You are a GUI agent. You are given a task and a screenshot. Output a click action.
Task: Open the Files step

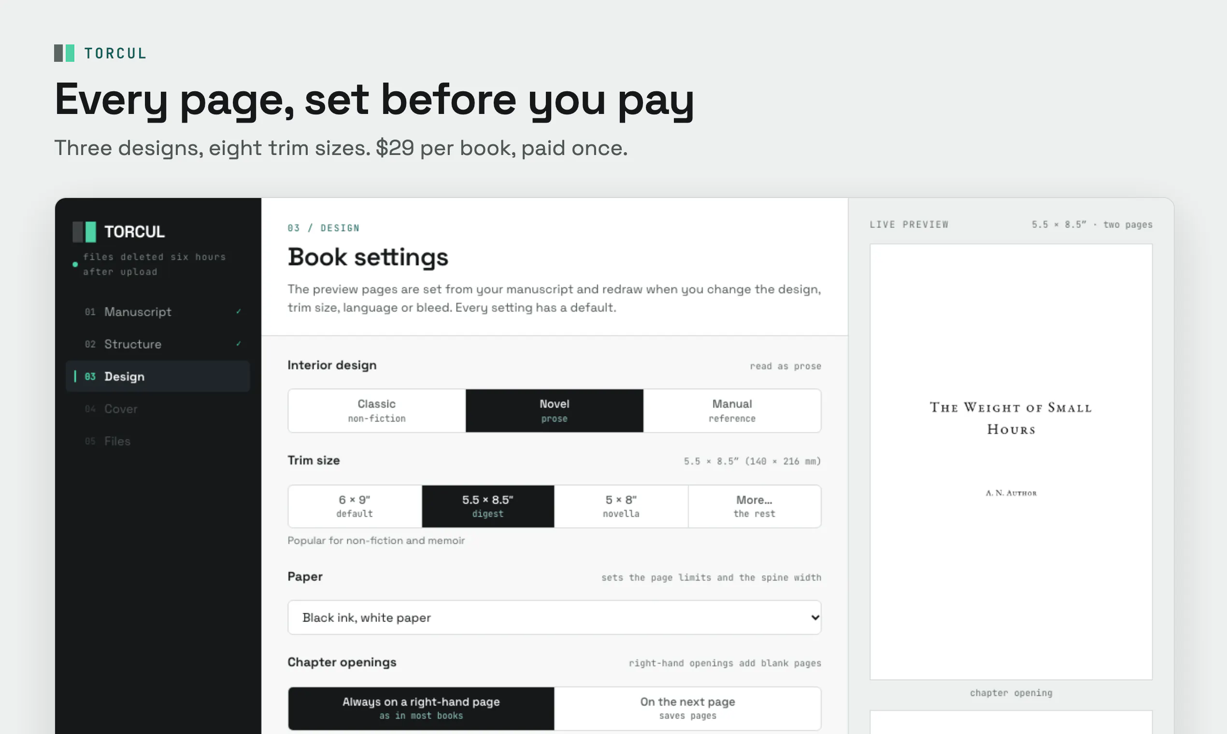point(158,441)
